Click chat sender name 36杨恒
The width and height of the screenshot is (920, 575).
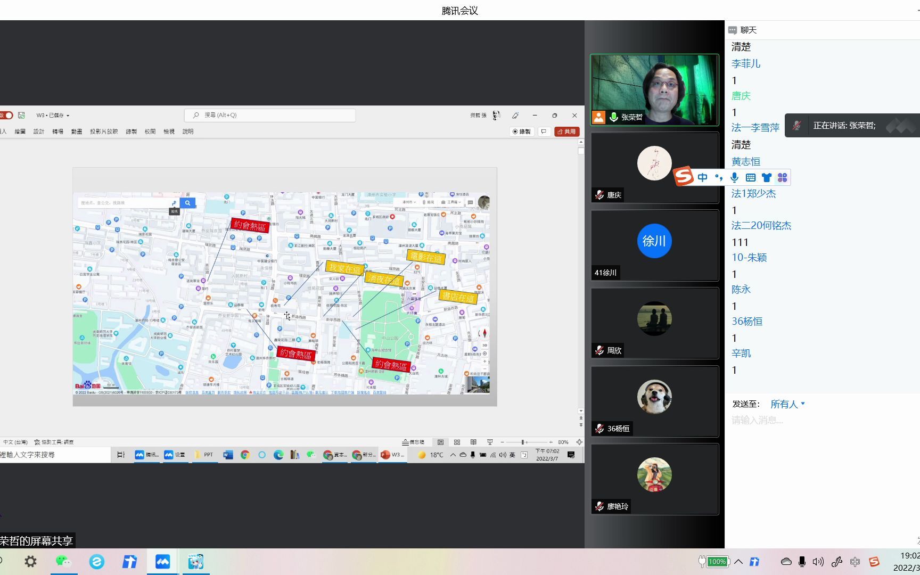click(746, 321)
